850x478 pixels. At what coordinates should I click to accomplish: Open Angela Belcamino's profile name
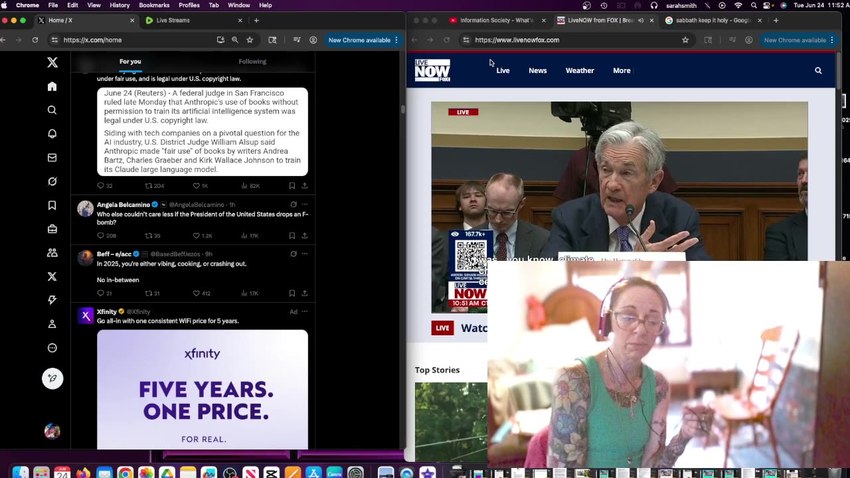click(124, 204)
